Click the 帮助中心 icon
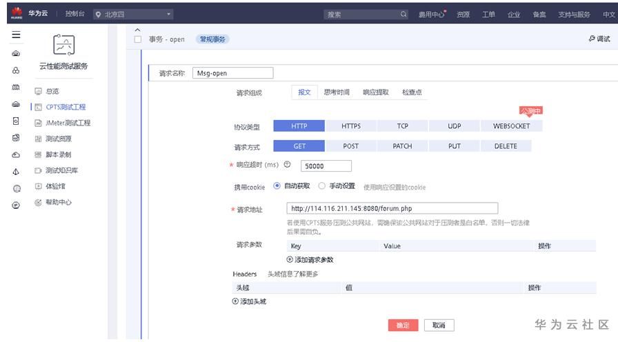 click(x=38, y=203)
